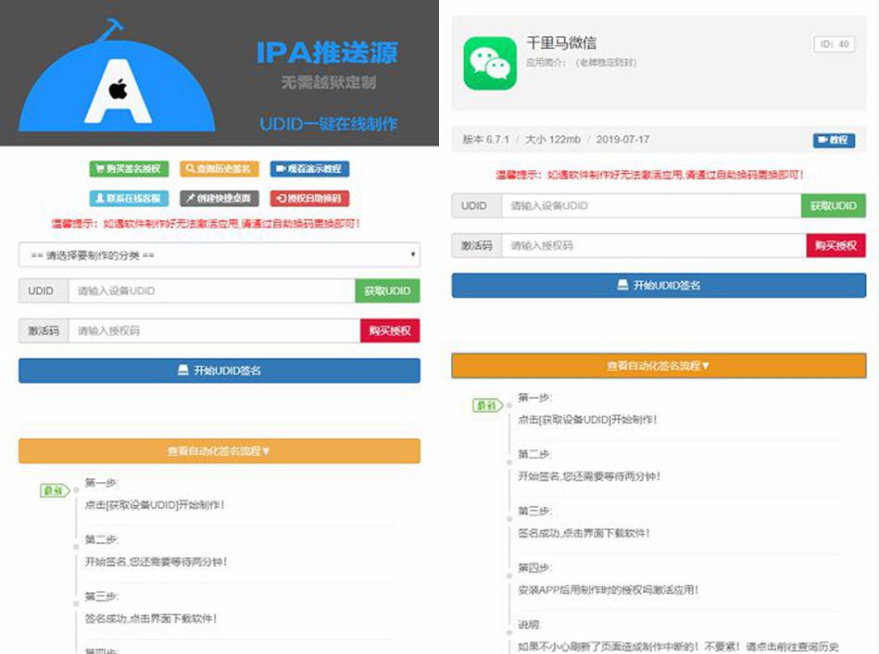Open 查询历史签名 with the search icon
Screen dimensions: 879x654
220,169
